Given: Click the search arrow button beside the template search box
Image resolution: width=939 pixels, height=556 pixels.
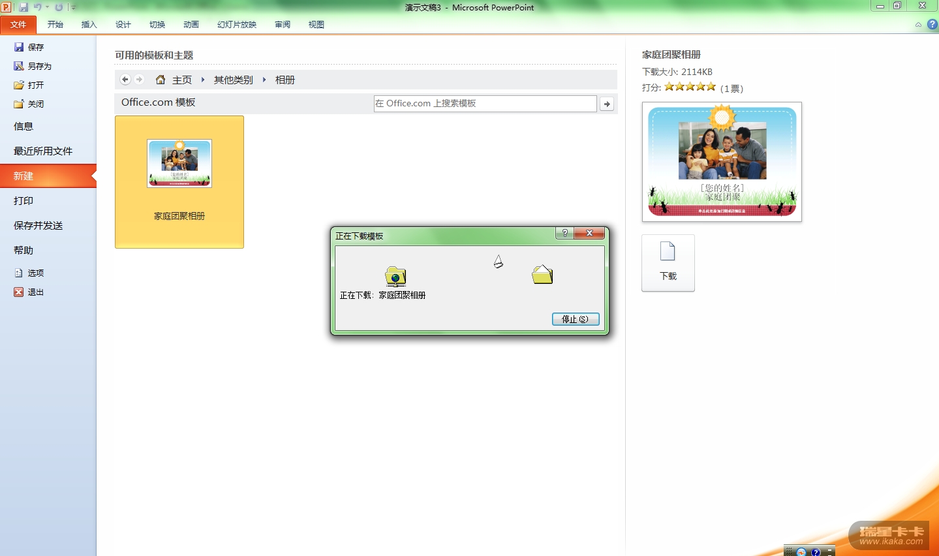Looking at the screenshot, I should [x=607, y=104].
